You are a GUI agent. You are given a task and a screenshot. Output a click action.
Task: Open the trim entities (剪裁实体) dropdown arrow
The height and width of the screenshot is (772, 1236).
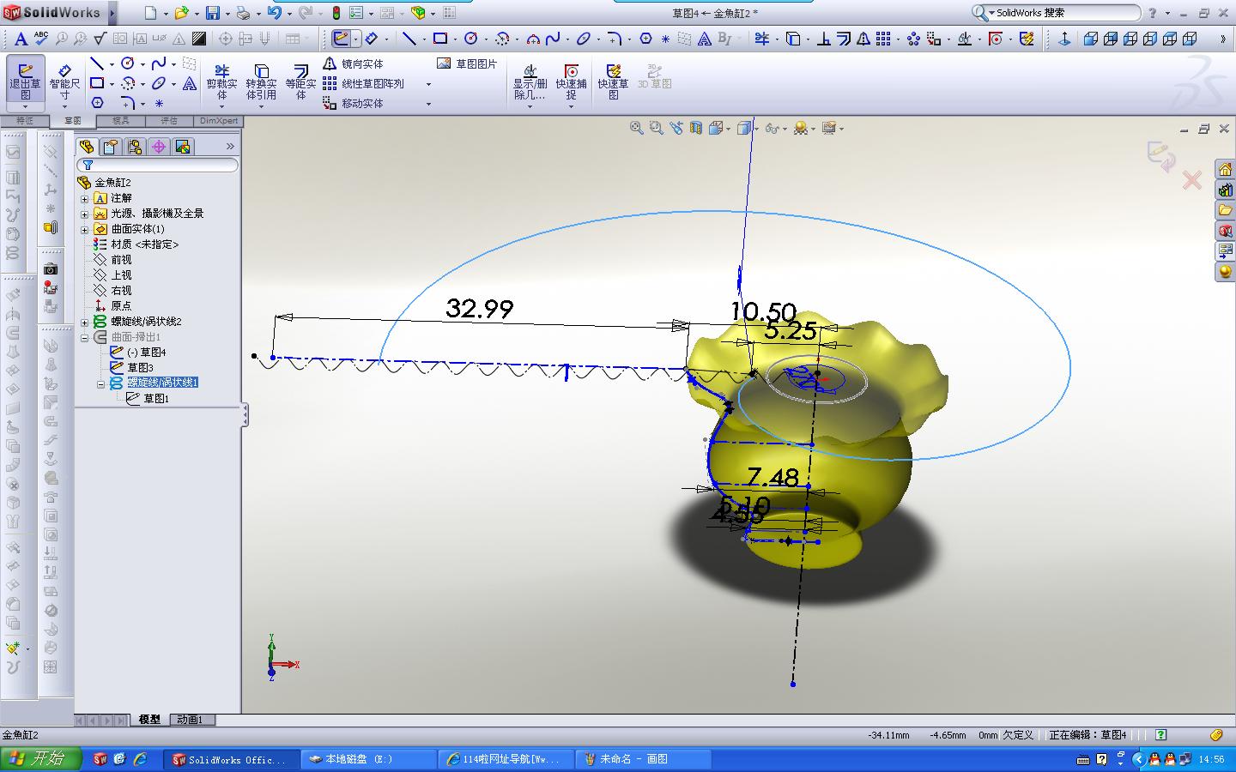(221, 106)
